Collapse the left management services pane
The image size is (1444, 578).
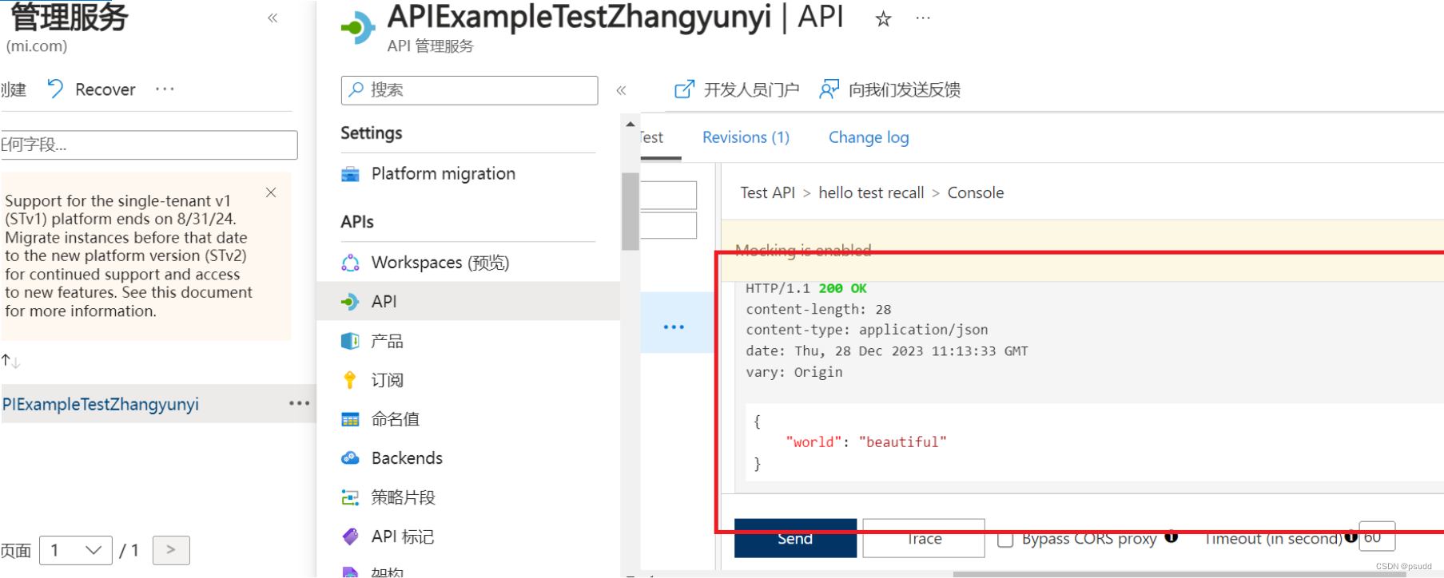tap(272, 18)
